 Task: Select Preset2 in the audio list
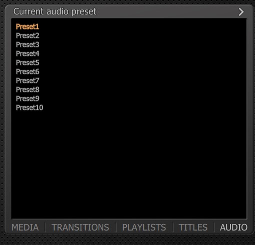point(28,35)
